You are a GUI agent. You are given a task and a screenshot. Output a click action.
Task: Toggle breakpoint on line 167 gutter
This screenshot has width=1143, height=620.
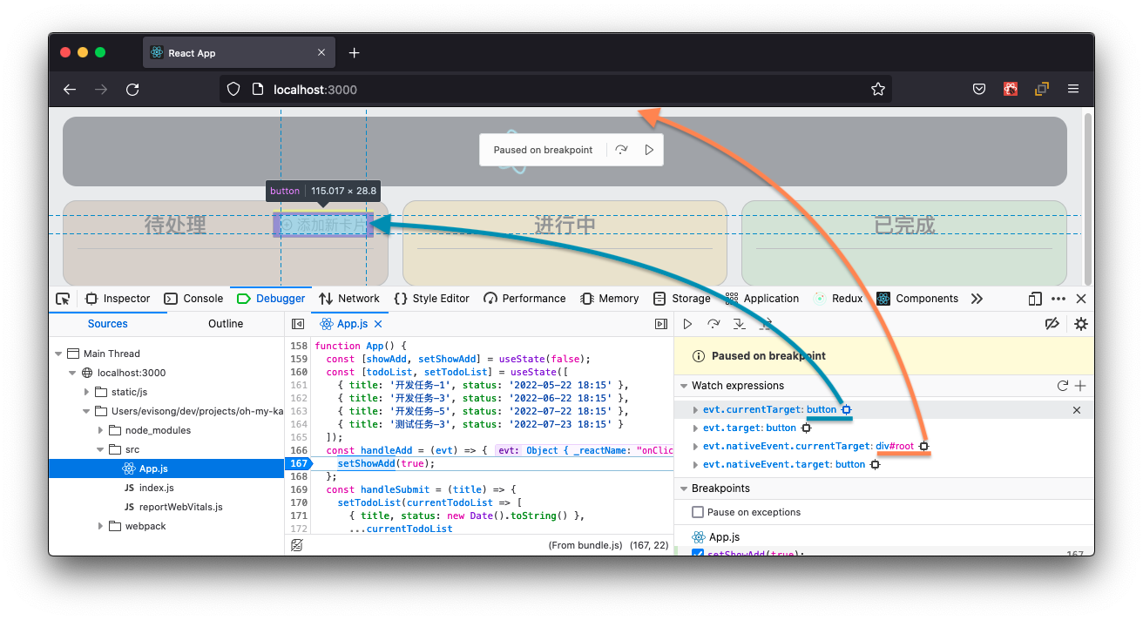(x=299, y=463)
